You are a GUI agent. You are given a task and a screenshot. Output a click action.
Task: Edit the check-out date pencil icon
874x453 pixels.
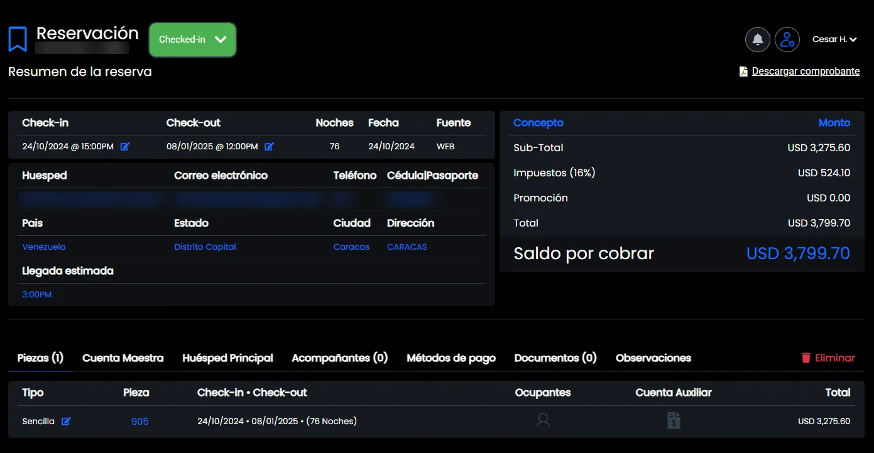point(269,146)
